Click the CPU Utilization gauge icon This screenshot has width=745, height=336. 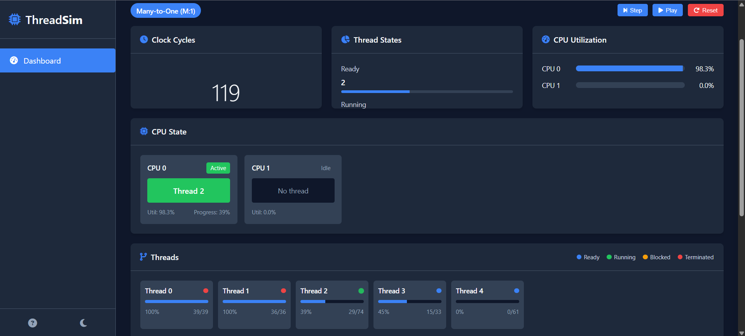(x=546, y=40)
